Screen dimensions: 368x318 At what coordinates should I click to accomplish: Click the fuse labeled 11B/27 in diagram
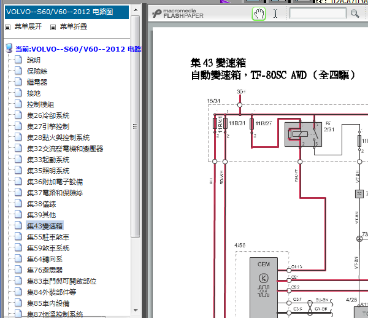coord(252,123)
